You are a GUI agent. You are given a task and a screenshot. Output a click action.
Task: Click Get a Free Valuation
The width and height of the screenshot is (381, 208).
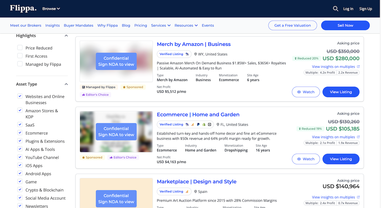click(293, 25)
